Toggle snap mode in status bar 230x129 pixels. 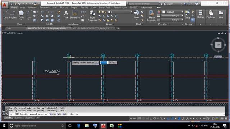[x=144, y=118]
